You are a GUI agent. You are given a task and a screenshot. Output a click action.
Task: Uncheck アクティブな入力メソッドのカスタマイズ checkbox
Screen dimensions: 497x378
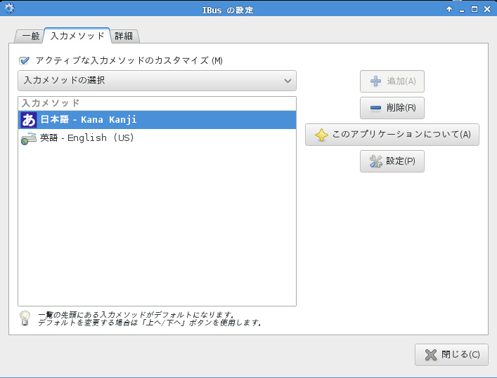(x=25, y=61)
